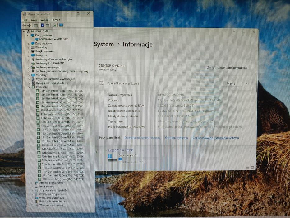Expand the Urządzenia interfejsu HID branch

(x=33, y=191)
